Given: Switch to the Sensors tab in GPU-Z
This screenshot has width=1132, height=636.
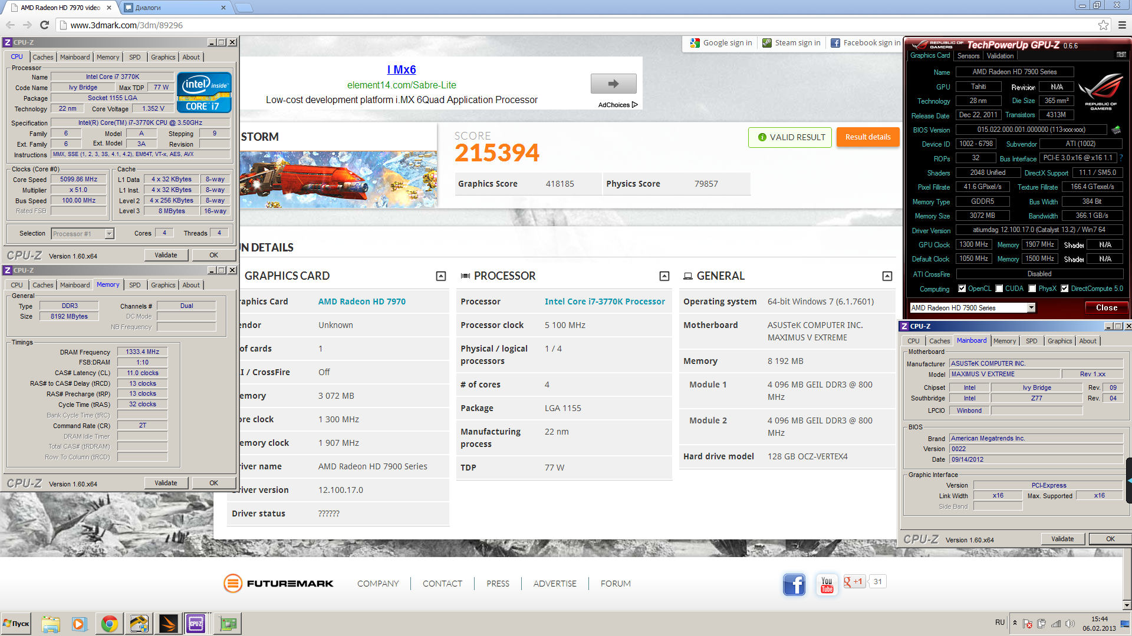Looking at the screenshot, I should pos(968,56).
